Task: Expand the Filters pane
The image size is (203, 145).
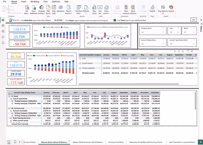Action: (201, 20)
